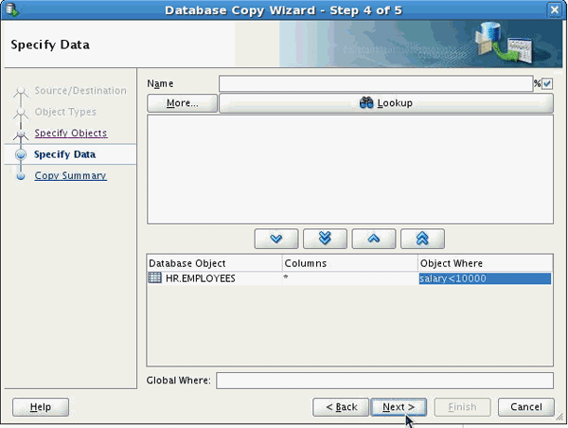The width and height of the screenshot is (568, 428).
Task: Click the table icon beside HR.EMPLOYEES
Action: [x=154, y=278]
